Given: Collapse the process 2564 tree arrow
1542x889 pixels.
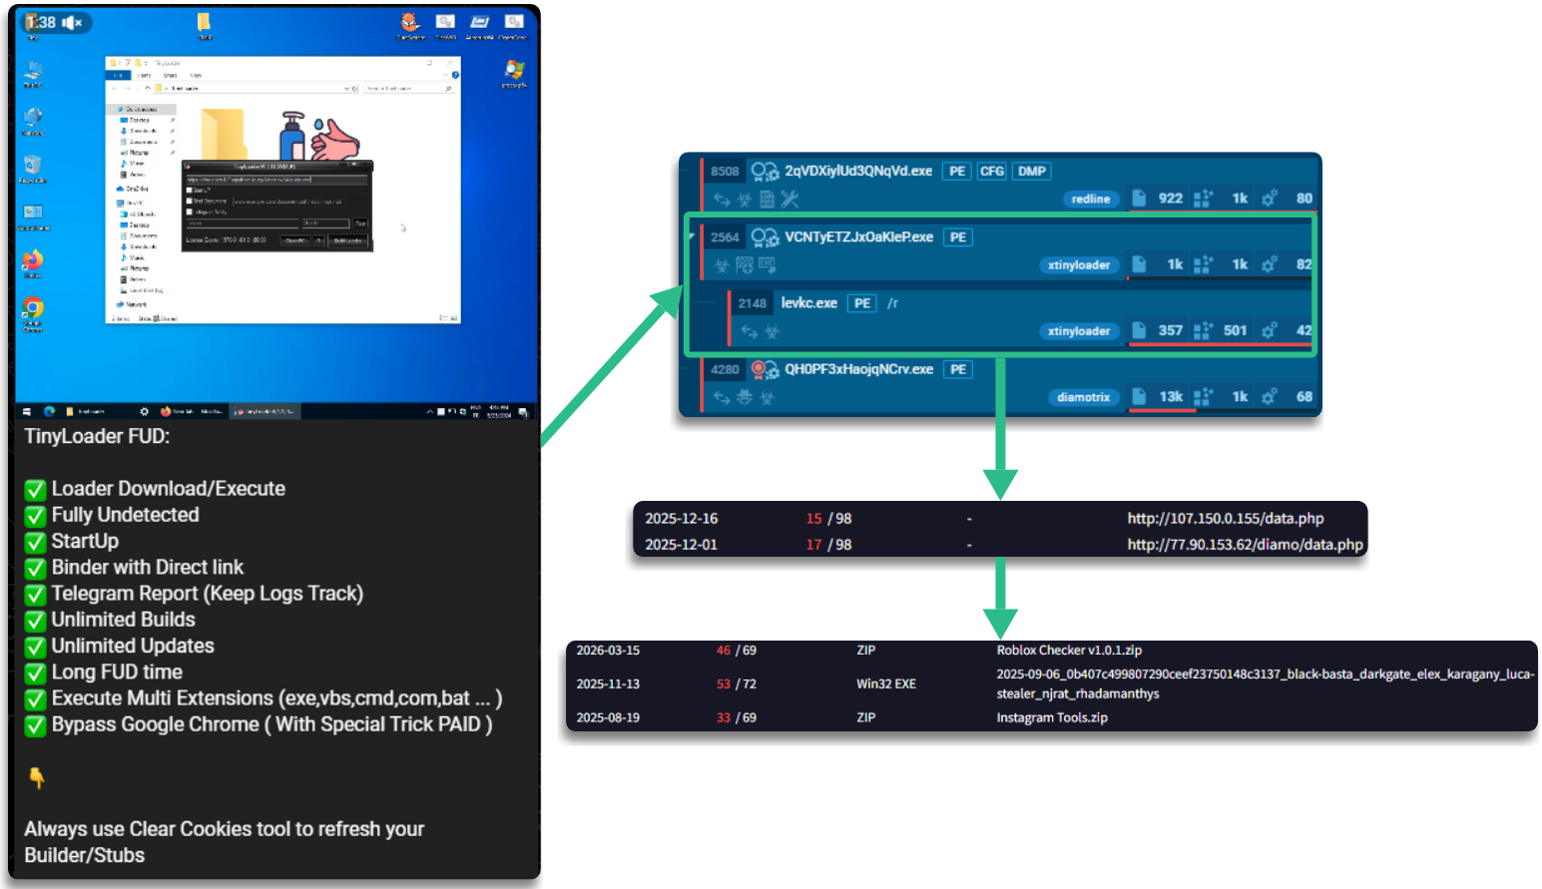Looking at the screenshot, I should (692, 236).
